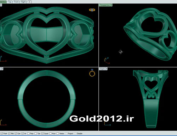Switch to the Front viewport tab
This screenshot has width=177, height=136.
(16, 2)
